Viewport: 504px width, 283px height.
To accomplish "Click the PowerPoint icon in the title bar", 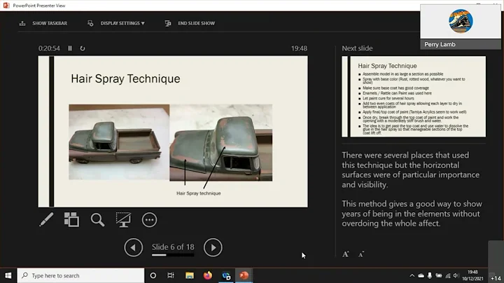I will 6,6.
